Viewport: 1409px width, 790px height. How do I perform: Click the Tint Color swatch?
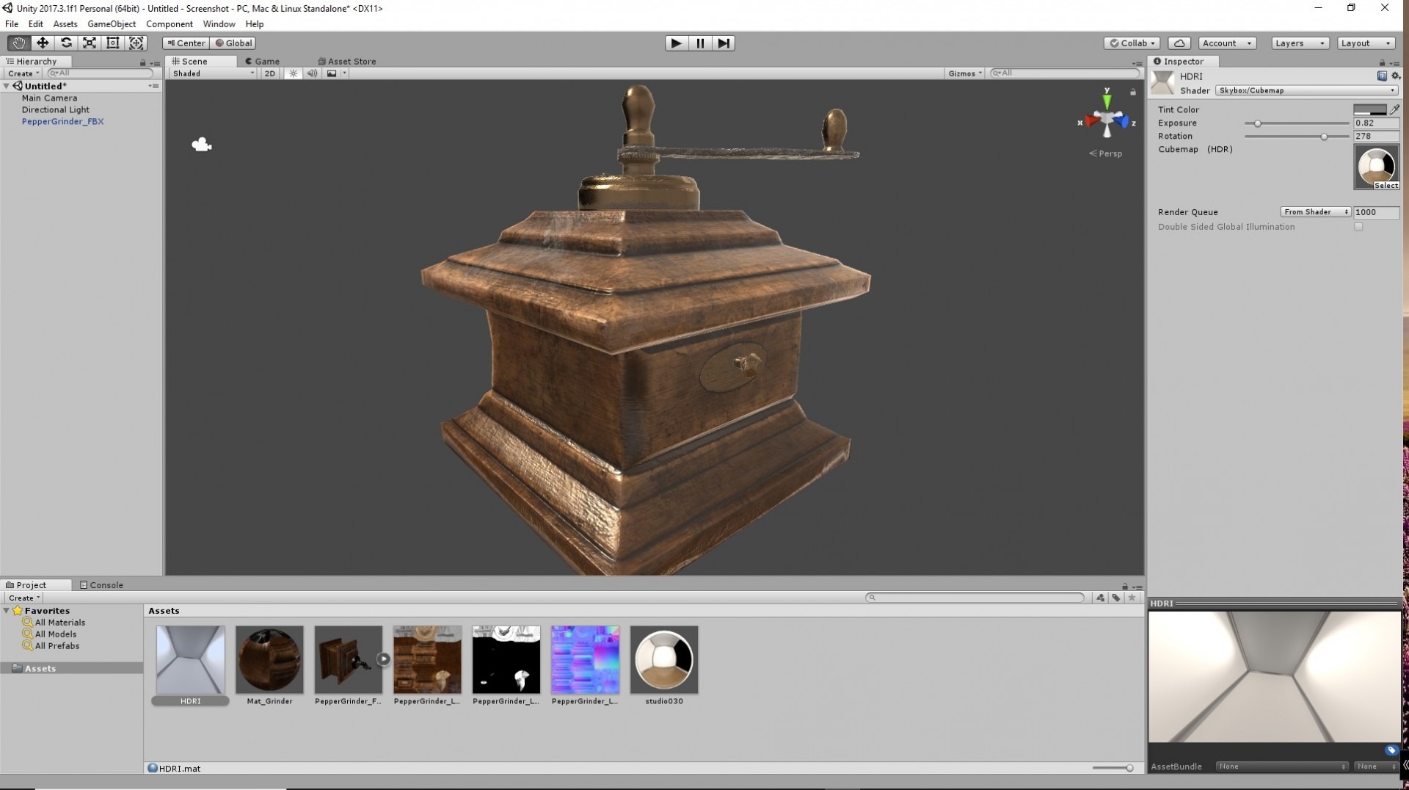[x=1370, y=109]
